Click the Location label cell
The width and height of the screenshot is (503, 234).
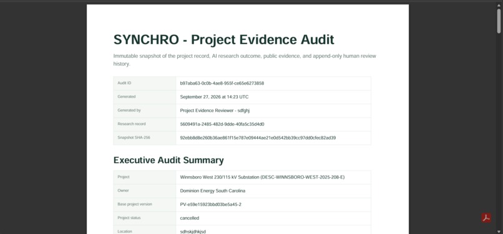point(145,230)
